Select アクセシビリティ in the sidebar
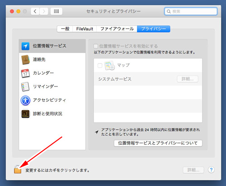226x186 pixels. [52, 100]
